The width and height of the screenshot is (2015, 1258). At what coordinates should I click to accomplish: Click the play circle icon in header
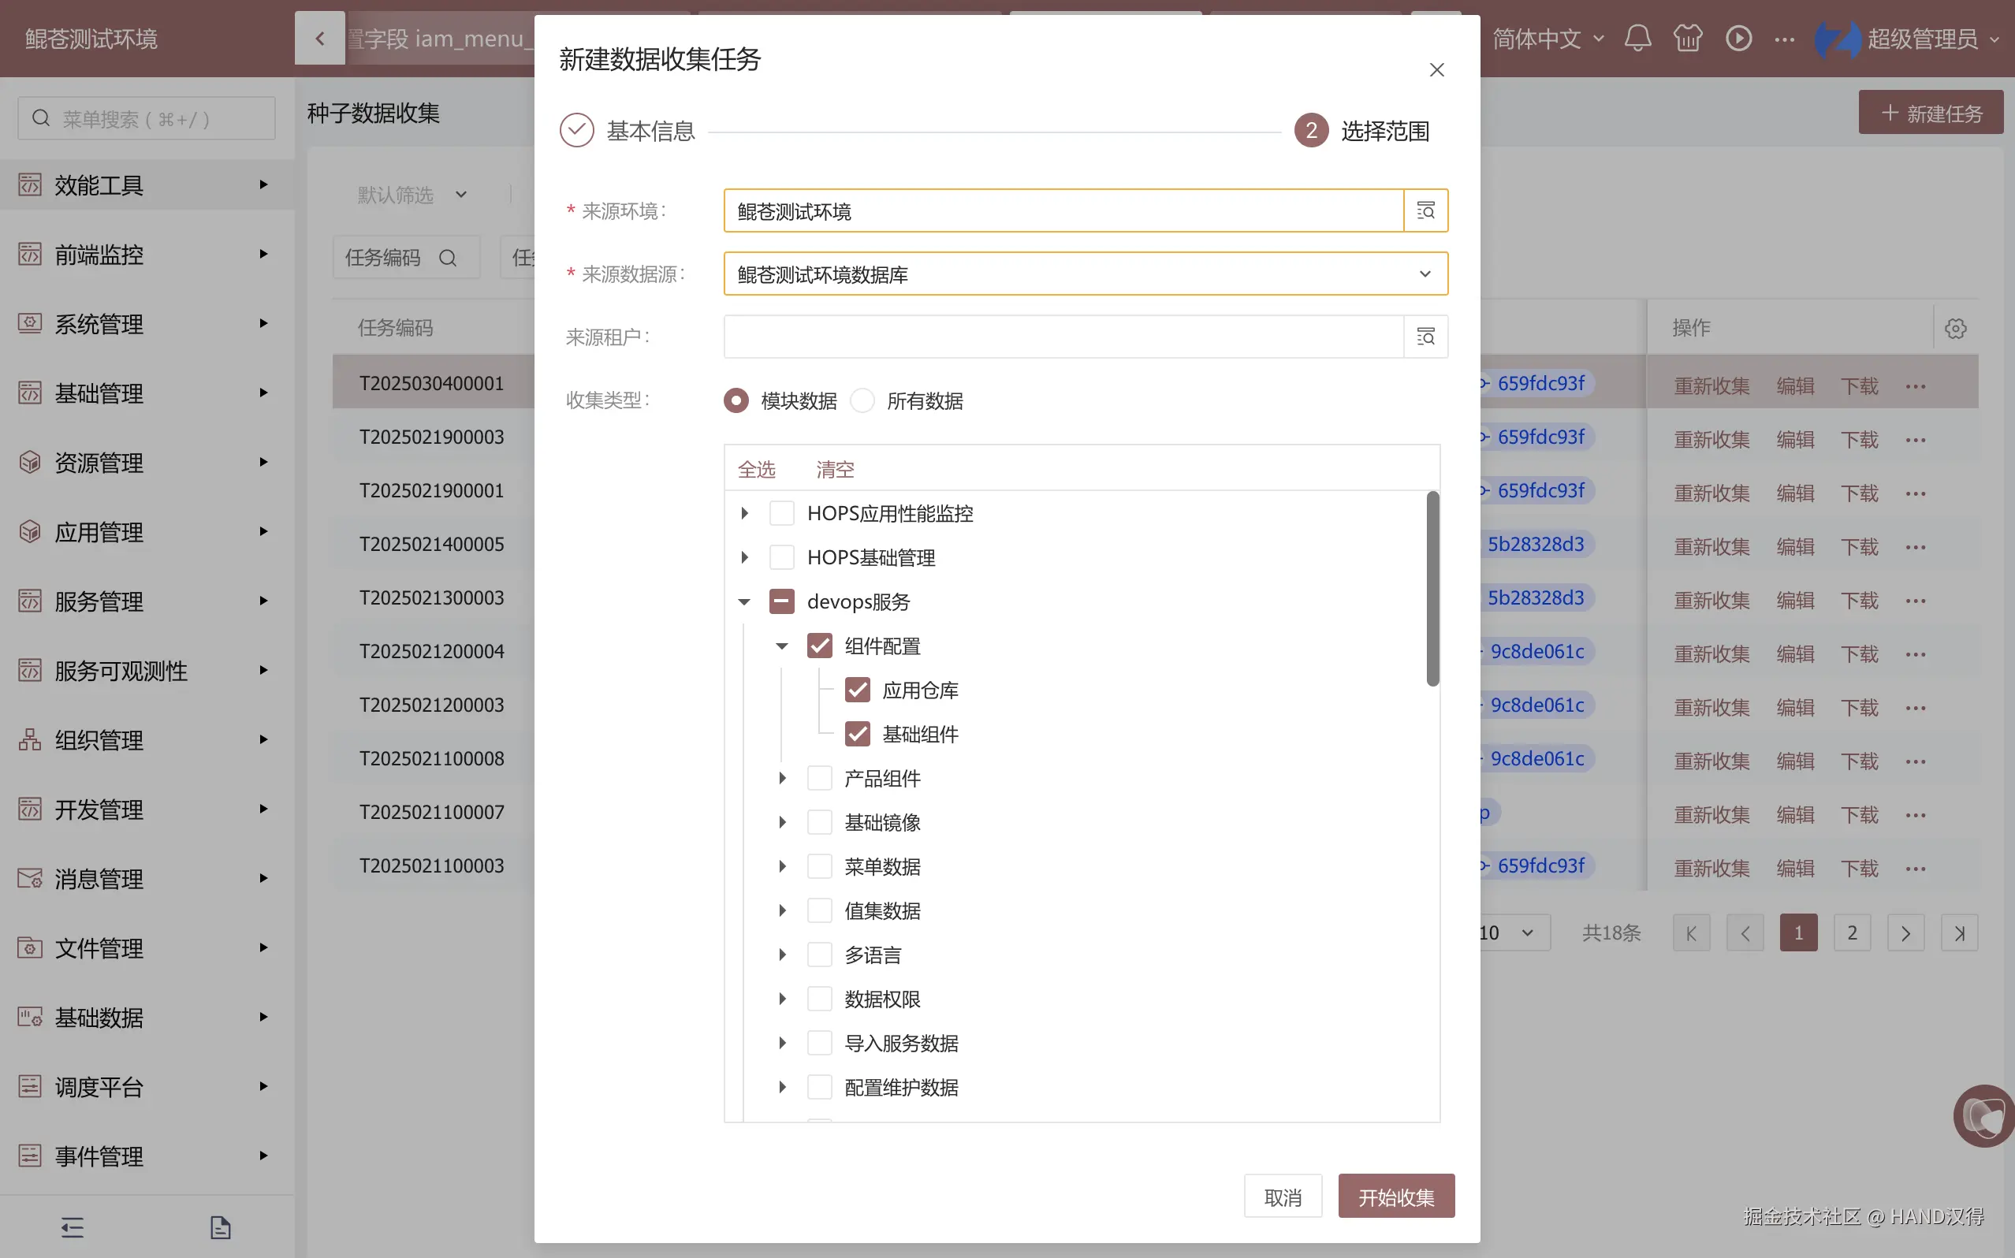[1738, 39]
